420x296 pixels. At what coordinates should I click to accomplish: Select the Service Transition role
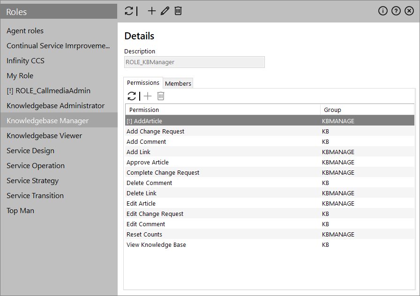pyautogui.click(x=59, y=196)
